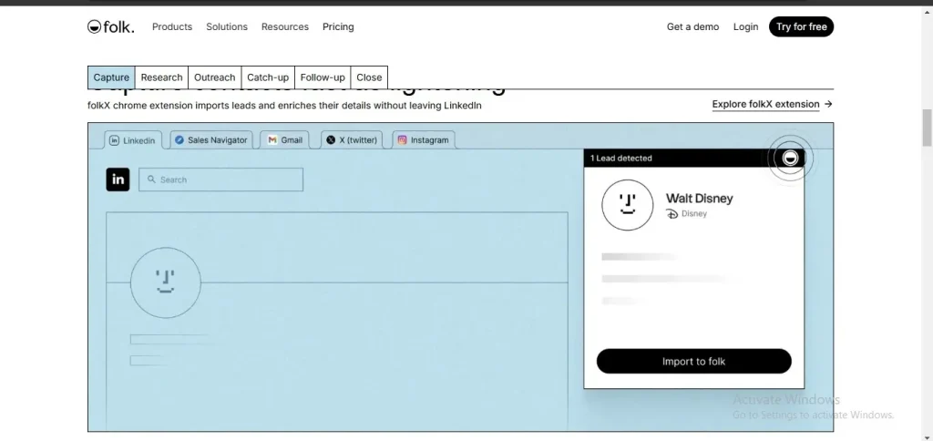Click the search magnifier icon
The width and height of the screenshot is (933, 441).
pyautogui.click(x=152, y=179)
